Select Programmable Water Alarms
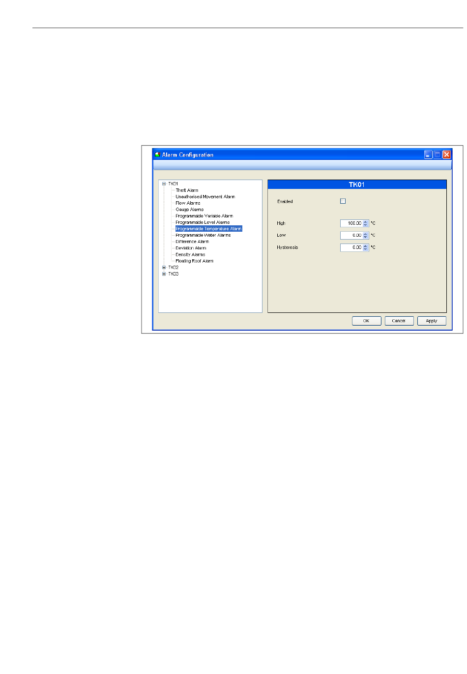 [203, 235]
